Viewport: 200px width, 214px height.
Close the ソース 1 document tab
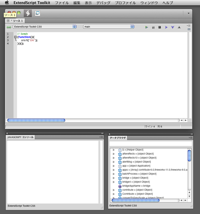tap(8, 21)
